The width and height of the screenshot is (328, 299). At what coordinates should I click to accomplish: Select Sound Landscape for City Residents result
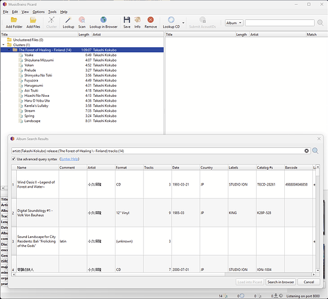click(x=164, y=241)
